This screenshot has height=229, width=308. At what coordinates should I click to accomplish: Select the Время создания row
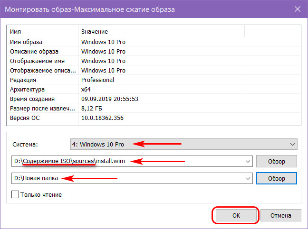[154, 99]
